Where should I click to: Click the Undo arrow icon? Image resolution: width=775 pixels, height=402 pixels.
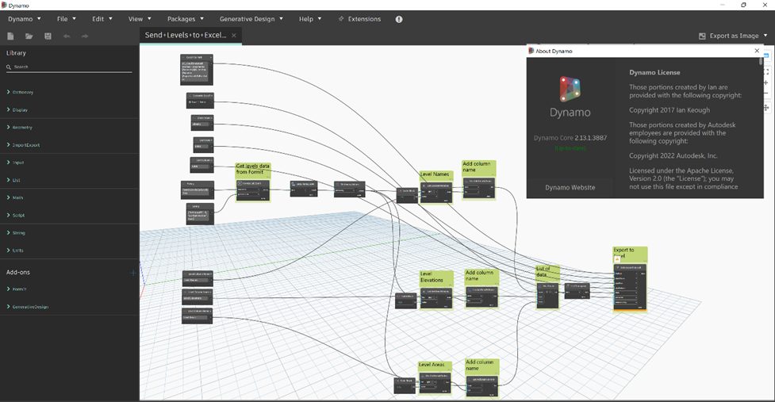pyautogui.click(x=67, y=36)
